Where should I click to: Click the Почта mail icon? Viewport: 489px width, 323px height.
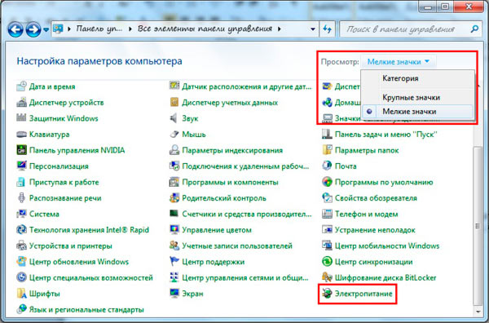pyautogui.click(x=327, y=166)
